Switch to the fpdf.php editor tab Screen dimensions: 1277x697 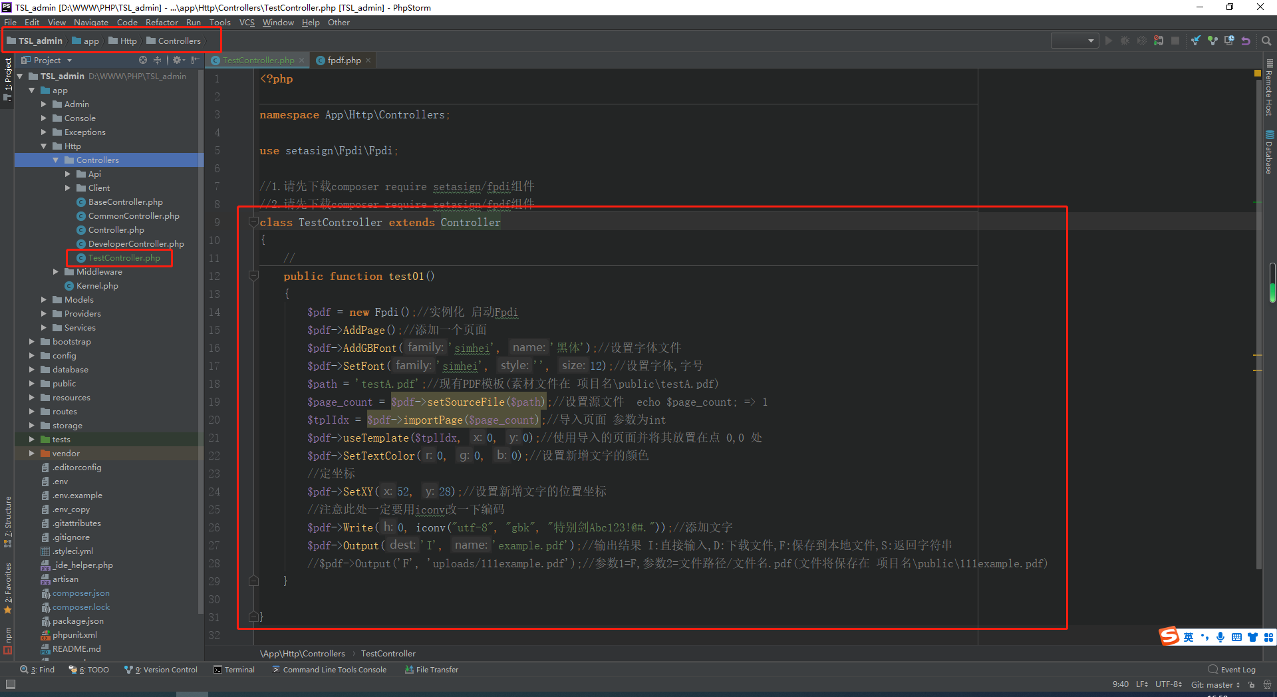[x=343, y=60]
